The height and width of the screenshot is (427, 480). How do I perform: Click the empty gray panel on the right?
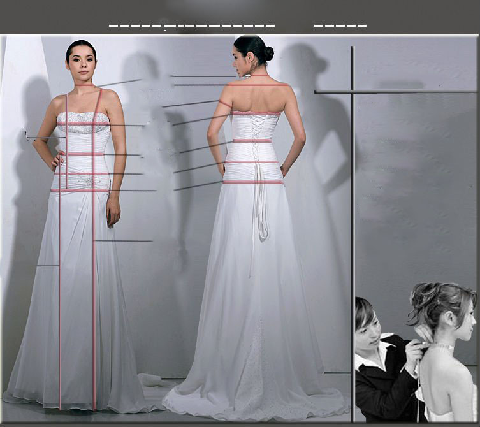click(414, 191)
